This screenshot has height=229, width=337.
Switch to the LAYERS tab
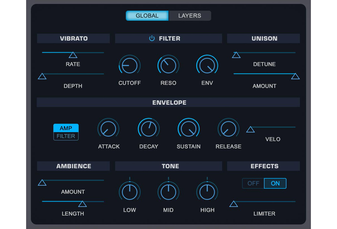pos(190,16)
